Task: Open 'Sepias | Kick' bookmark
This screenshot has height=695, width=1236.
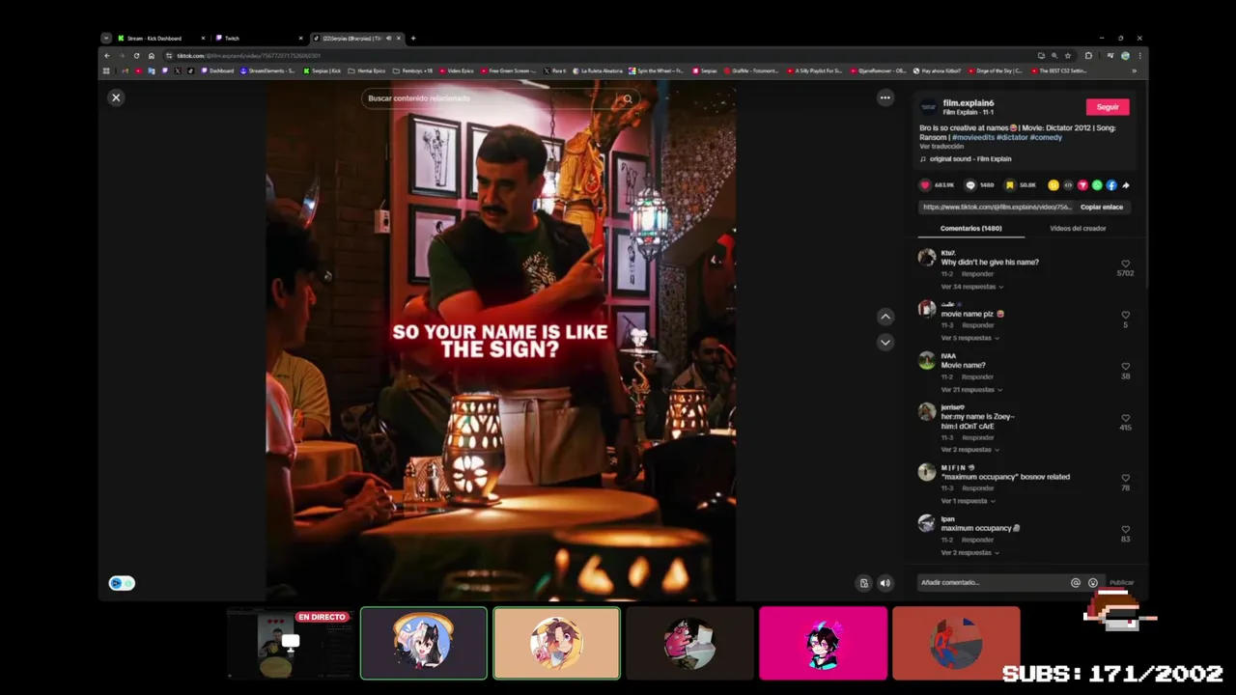Action: point(323,70)
